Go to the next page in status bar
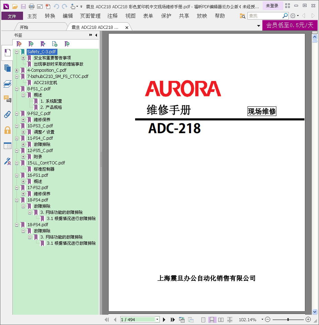 point(164,320)
